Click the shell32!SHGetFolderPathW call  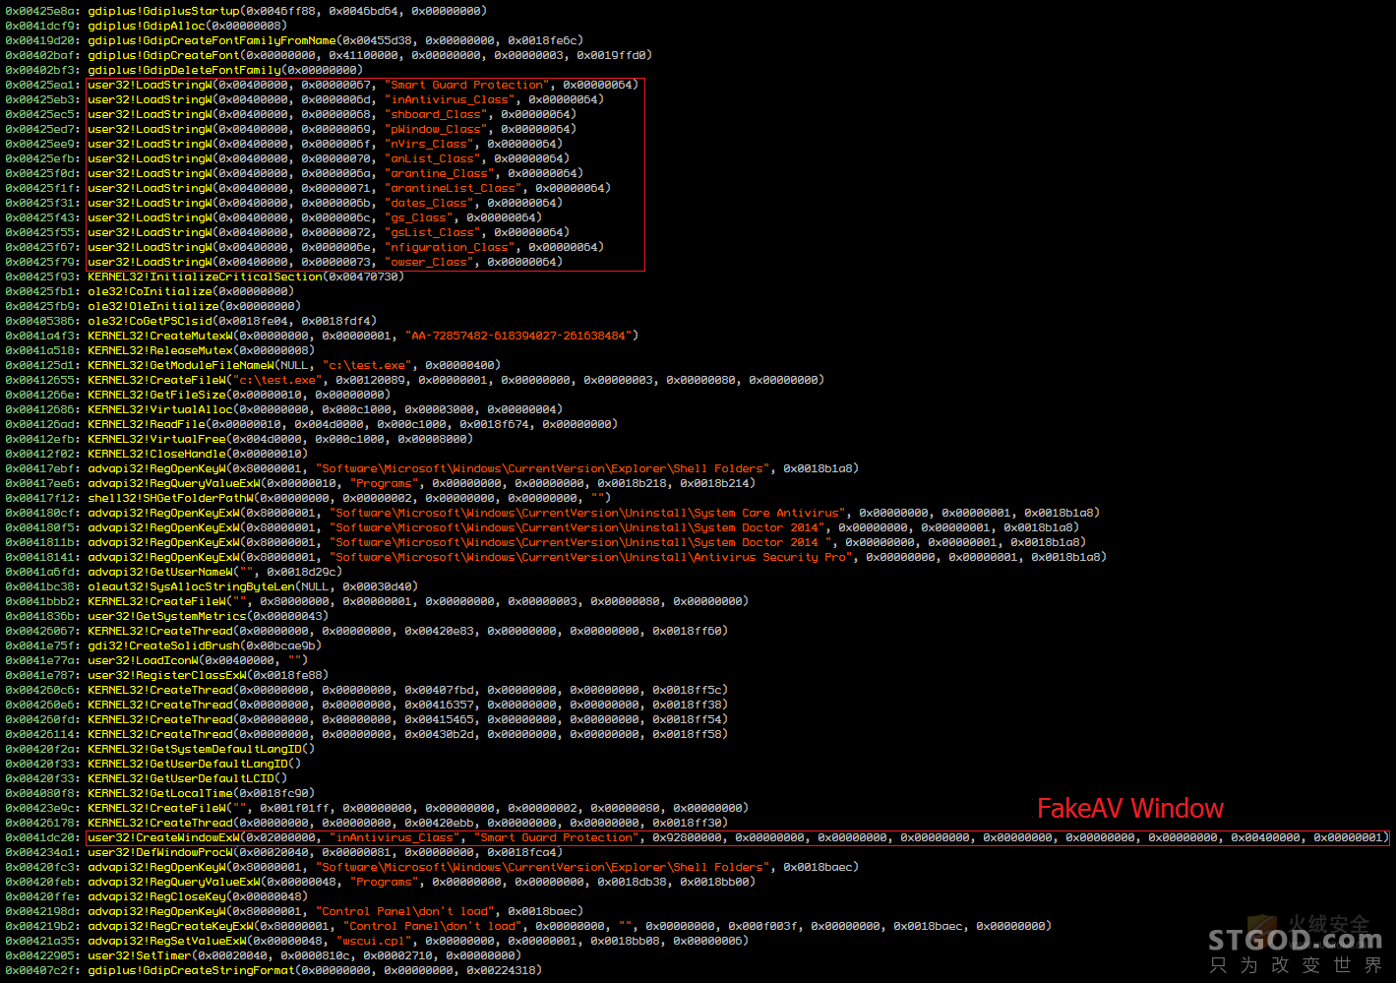(308, 498)
